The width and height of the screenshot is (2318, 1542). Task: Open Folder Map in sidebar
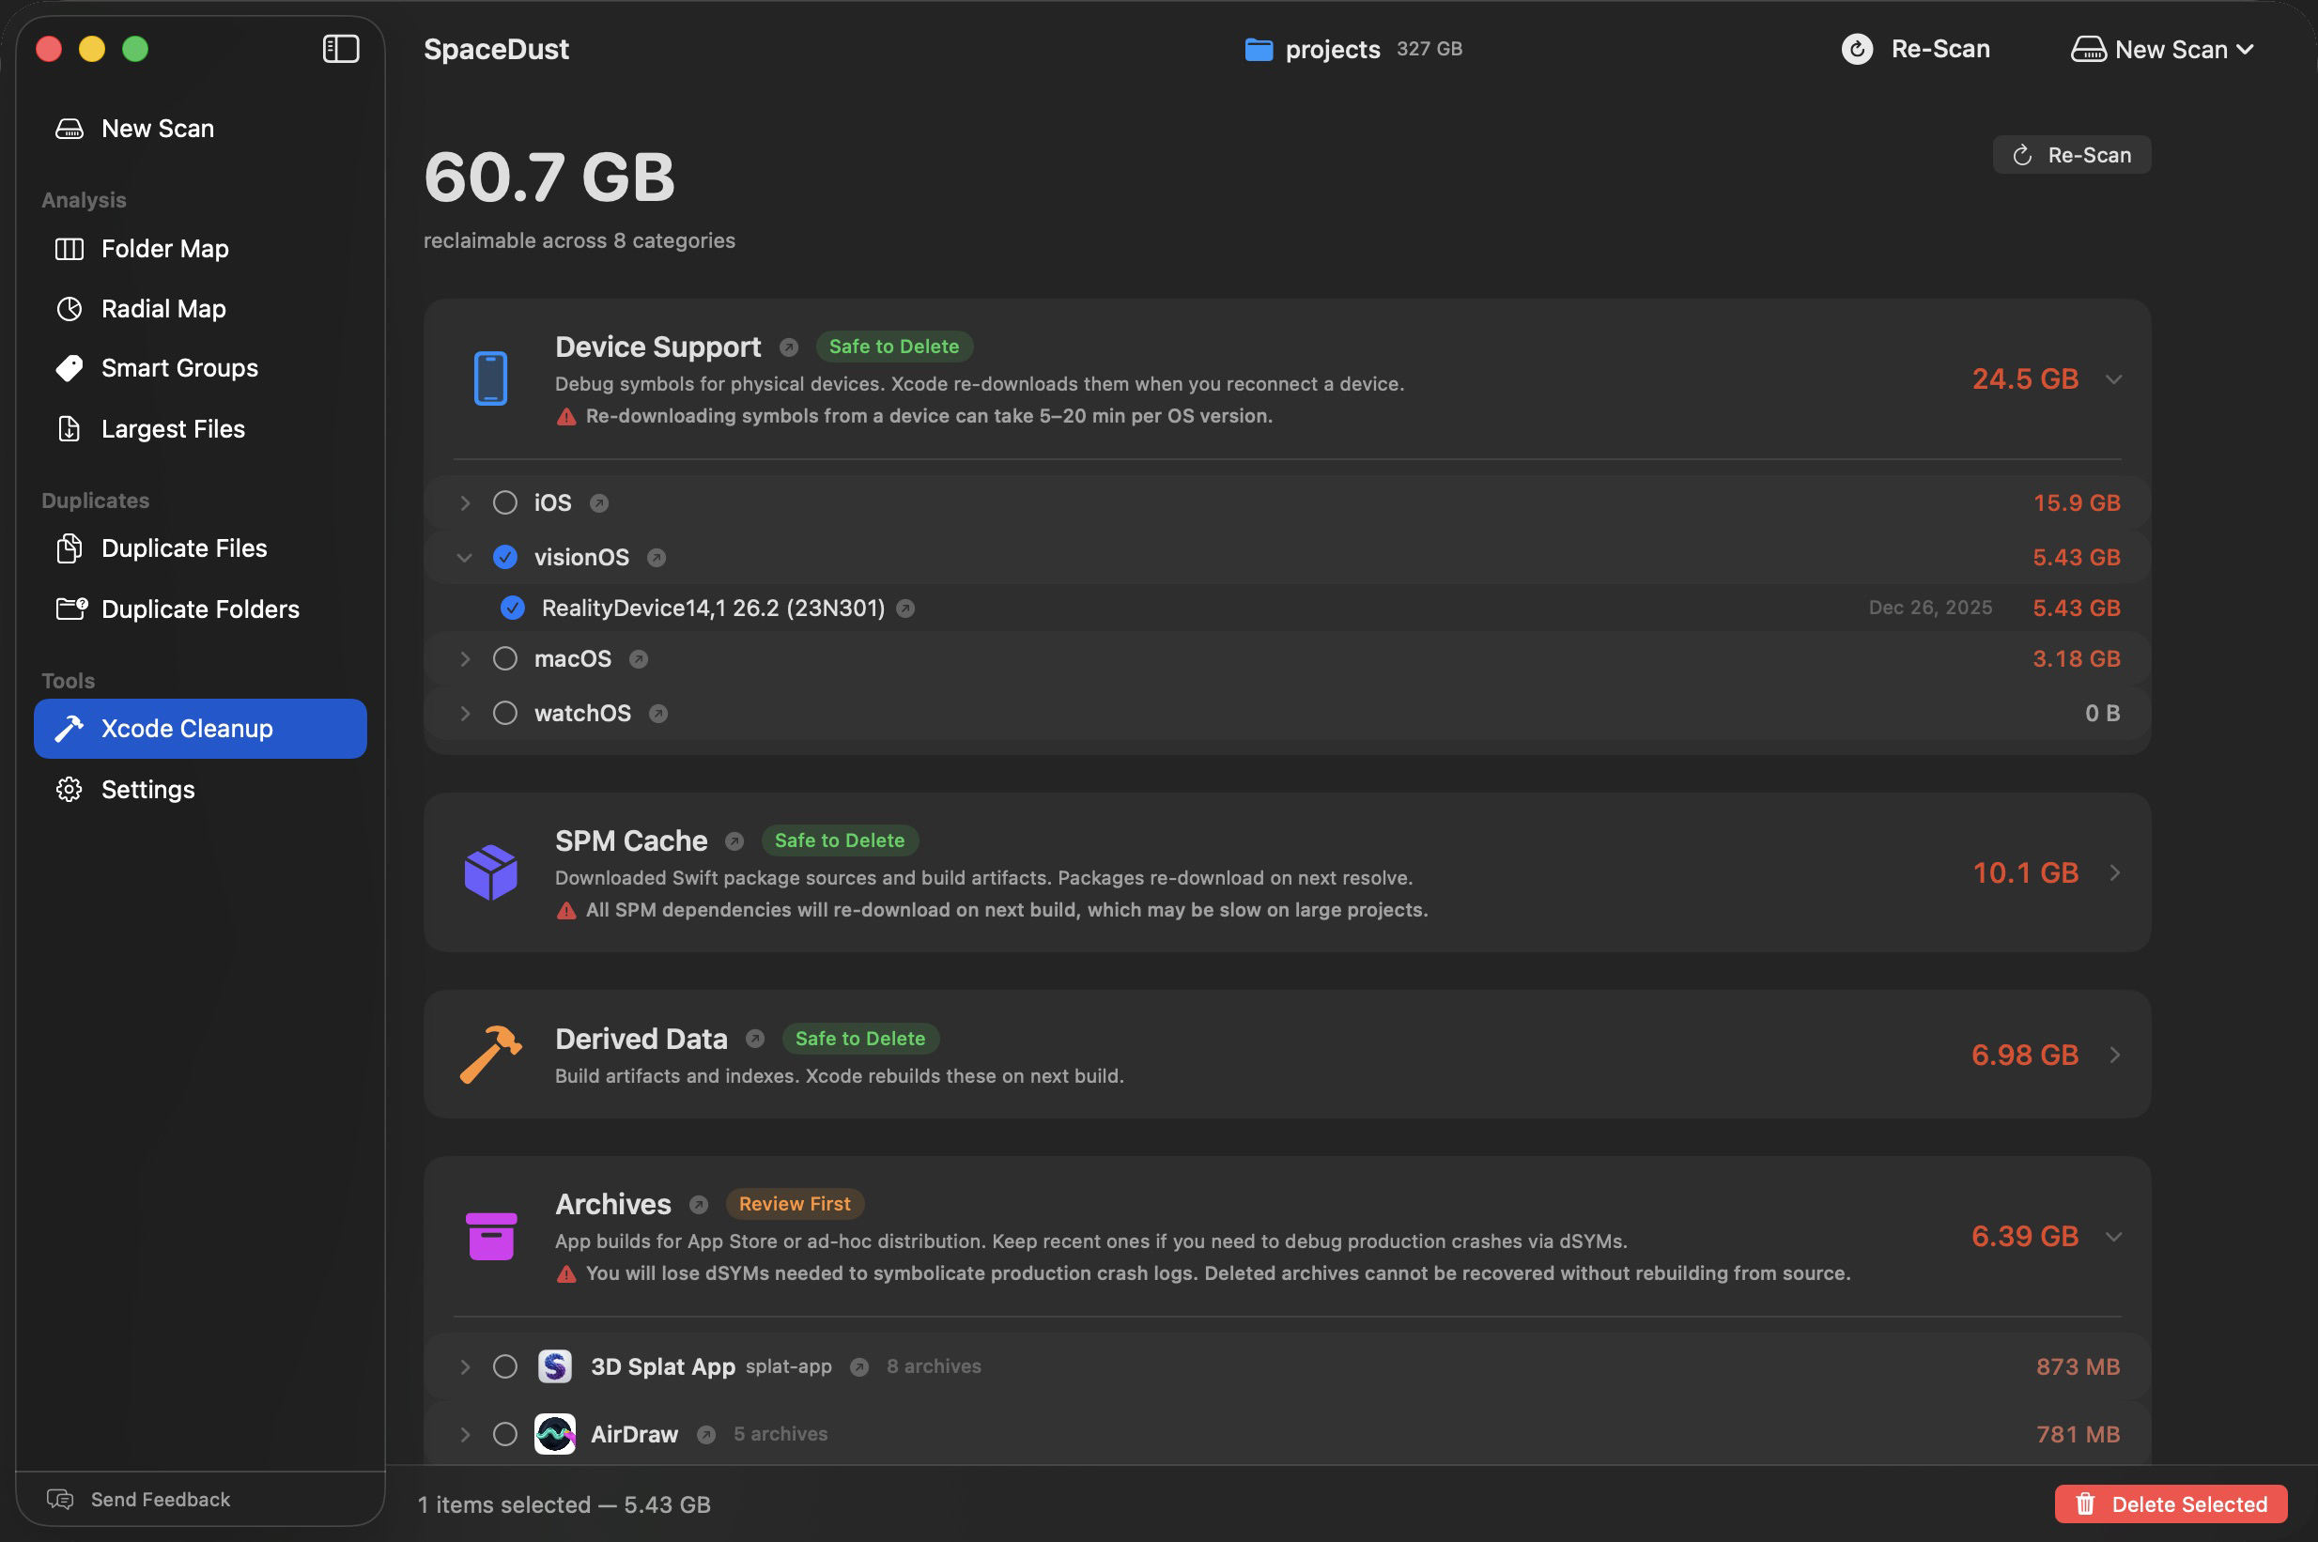[201, 249]
